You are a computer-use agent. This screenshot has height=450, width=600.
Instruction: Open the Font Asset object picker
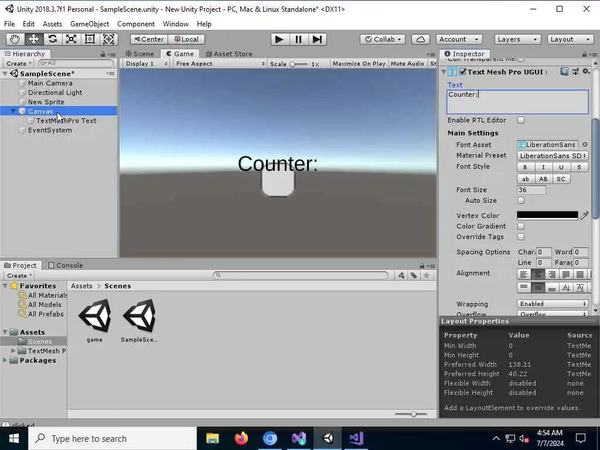click(585, 145)
